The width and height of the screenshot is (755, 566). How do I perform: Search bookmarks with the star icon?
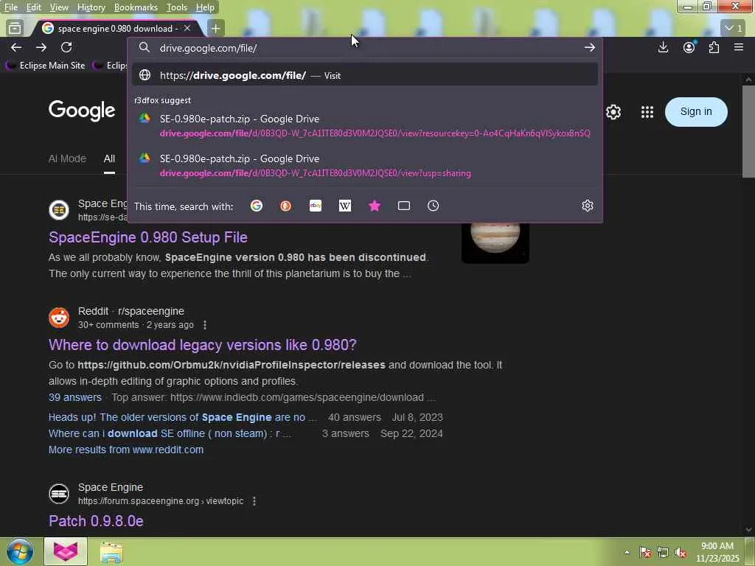(375, 206)
